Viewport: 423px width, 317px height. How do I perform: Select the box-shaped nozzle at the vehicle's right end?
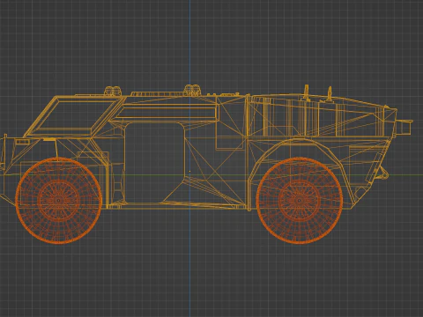pos(404,127)
